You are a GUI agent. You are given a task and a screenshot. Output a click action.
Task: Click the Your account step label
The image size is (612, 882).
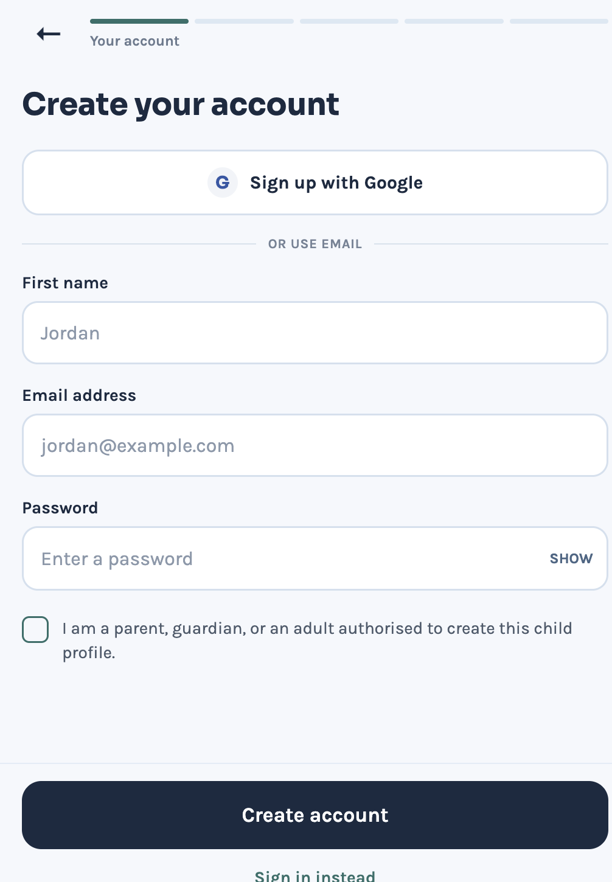pyautogui.click(x=134, y=41)
